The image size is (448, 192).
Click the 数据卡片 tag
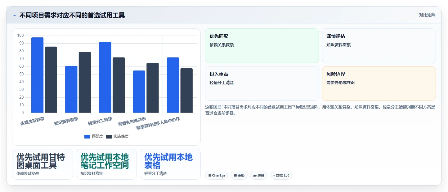pos(281,175)
